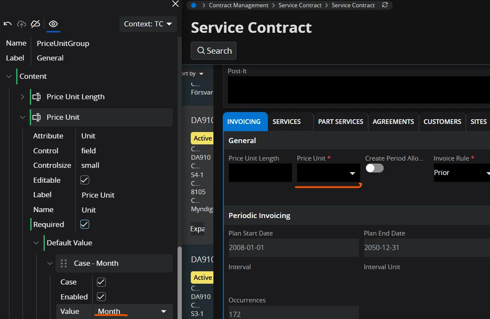Open the Context: TC dropdown
490x319 pixels.
tap(148, 24)
